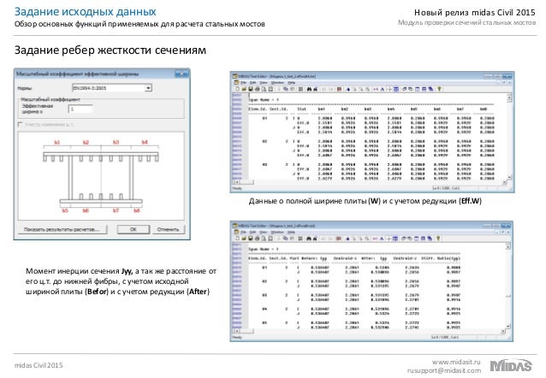Open View menu in the Iyy text editor
This screenshot has width=546, height=378.
(264, 232)
